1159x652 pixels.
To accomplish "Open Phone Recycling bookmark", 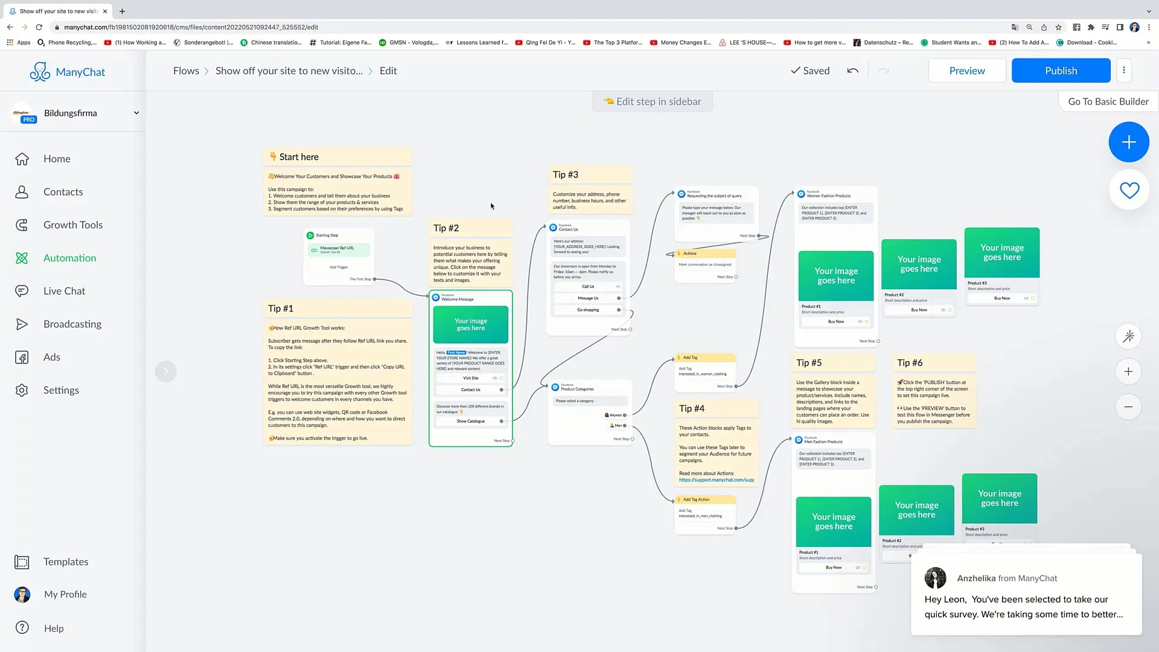I will (x=67, y=43).
